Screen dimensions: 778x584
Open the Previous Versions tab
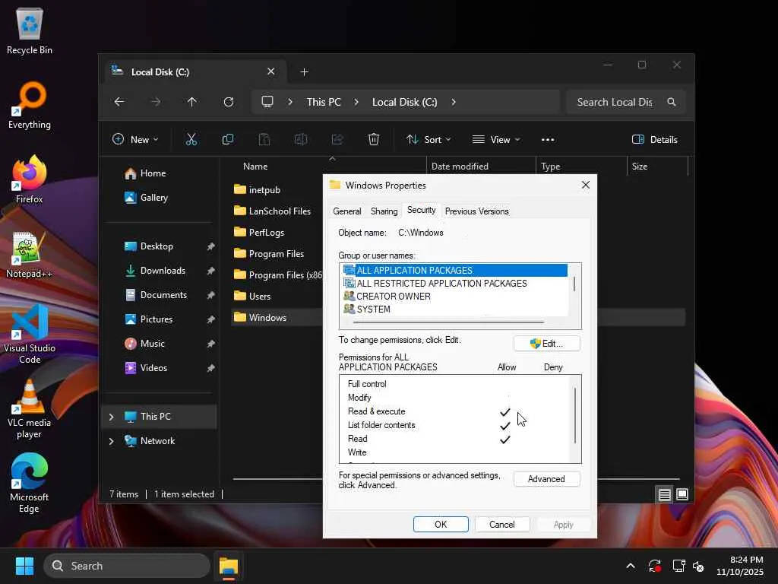[x=476, y=211]
